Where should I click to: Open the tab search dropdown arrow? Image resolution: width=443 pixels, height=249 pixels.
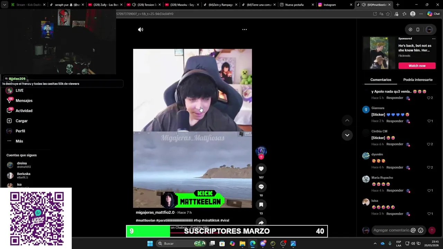tap(4, 5)
